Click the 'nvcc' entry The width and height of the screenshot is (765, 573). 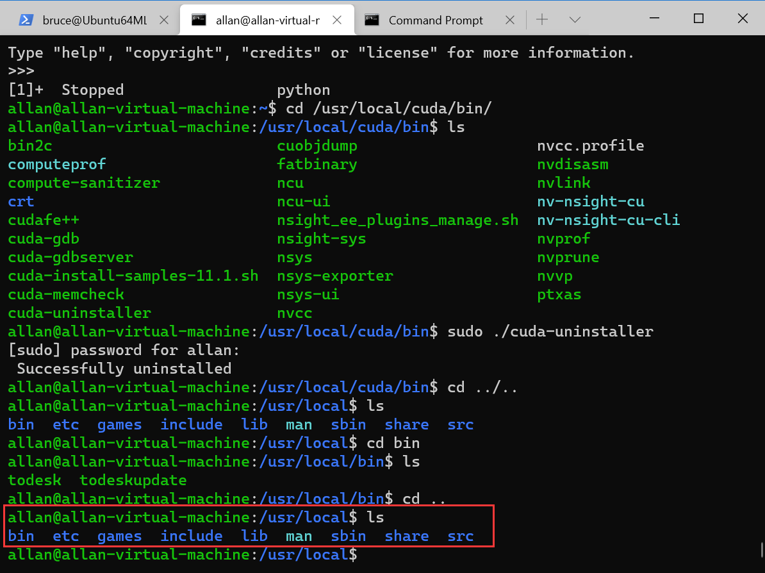click(295, 313)
